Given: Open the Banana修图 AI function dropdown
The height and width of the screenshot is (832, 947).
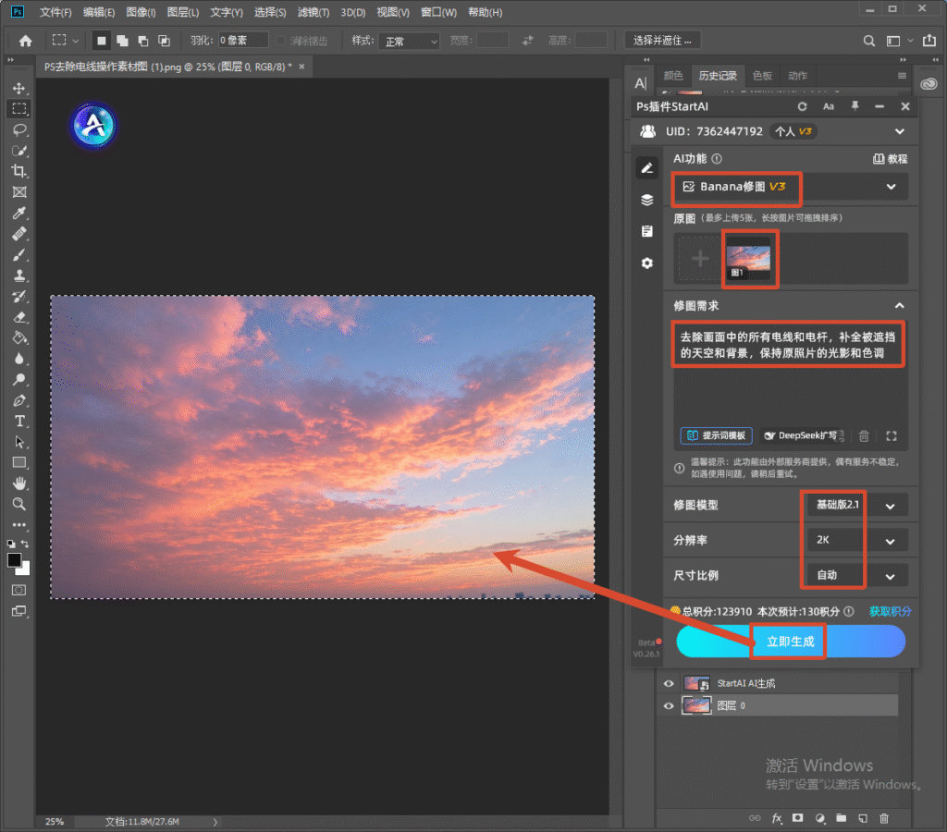Looking at the screenshot, I should (x=790, y=187).
